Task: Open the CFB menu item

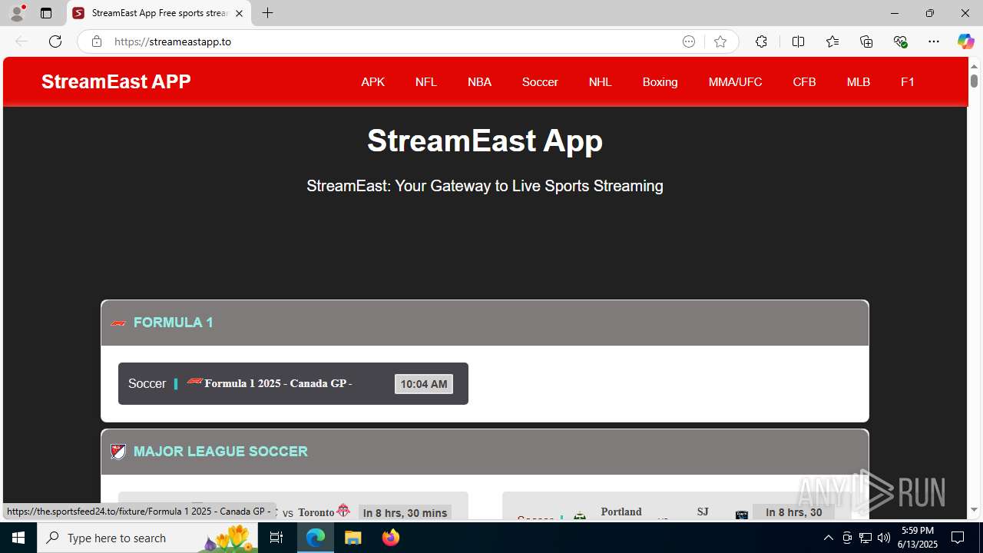Action: coord(804,82)
